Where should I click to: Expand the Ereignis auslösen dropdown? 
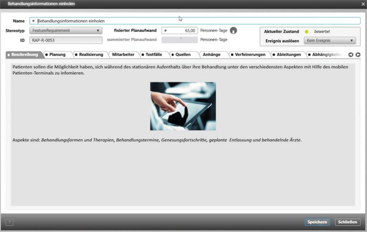pos(330,41)
